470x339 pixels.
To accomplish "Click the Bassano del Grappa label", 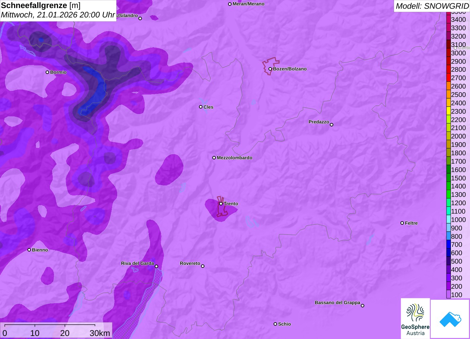I will pyautogui.click(x=337, y=302).
